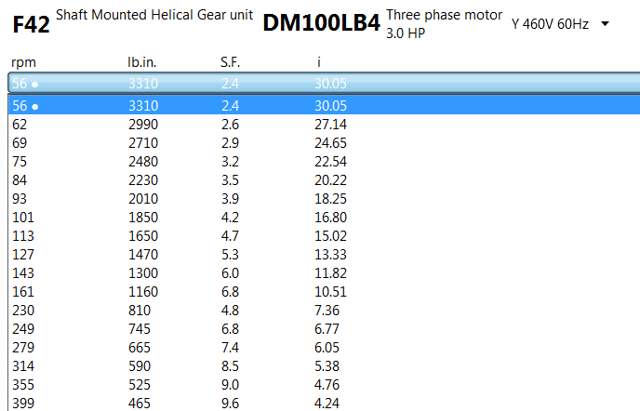Click the DM100LB4 motor label
Viewport: 640px width, 411px height.
(x=322, y=23)
